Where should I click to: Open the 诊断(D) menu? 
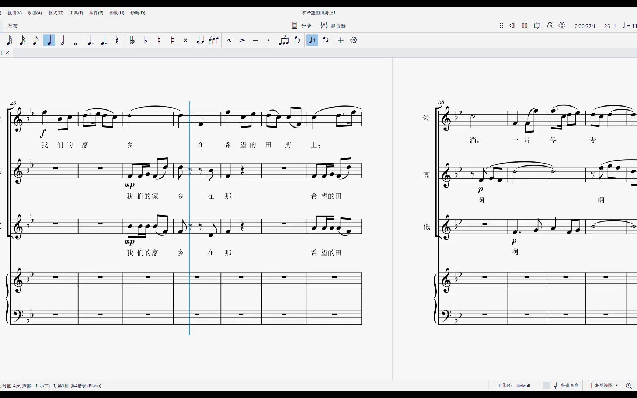138,13
